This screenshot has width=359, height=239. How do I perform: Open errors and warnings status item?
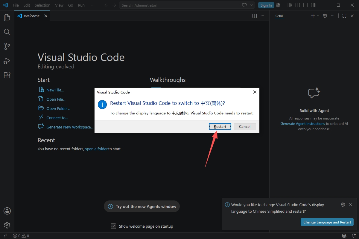tap(21, 236)
